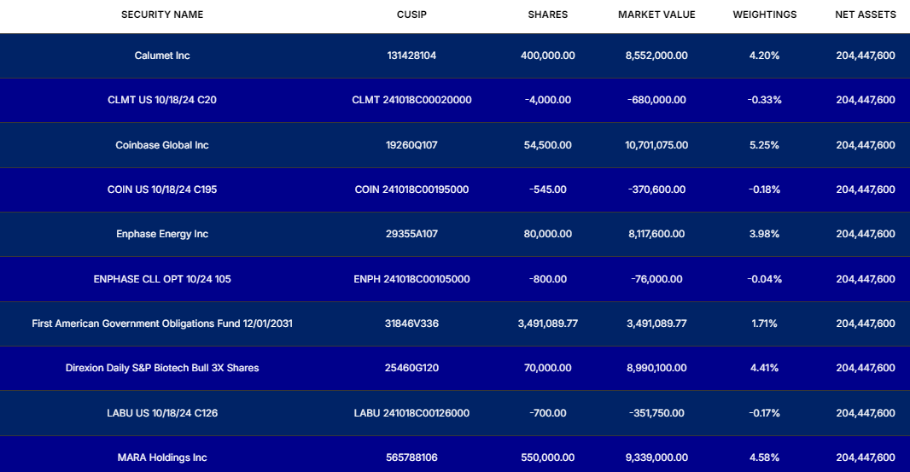This screenshot has width=910, height=472.
Task: Click CUSIP 29355A107
Action: (411, 234)
